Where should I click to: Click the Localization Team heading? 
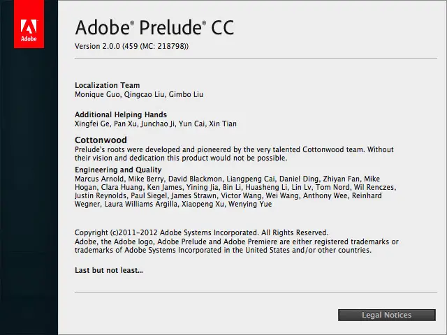(x=107, y=85)
